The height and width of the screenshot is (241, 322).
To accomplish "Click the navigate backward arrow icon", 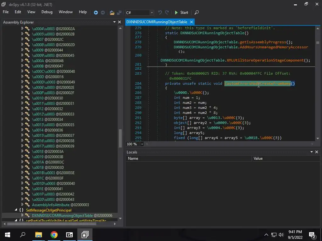I will click(96, 13).
